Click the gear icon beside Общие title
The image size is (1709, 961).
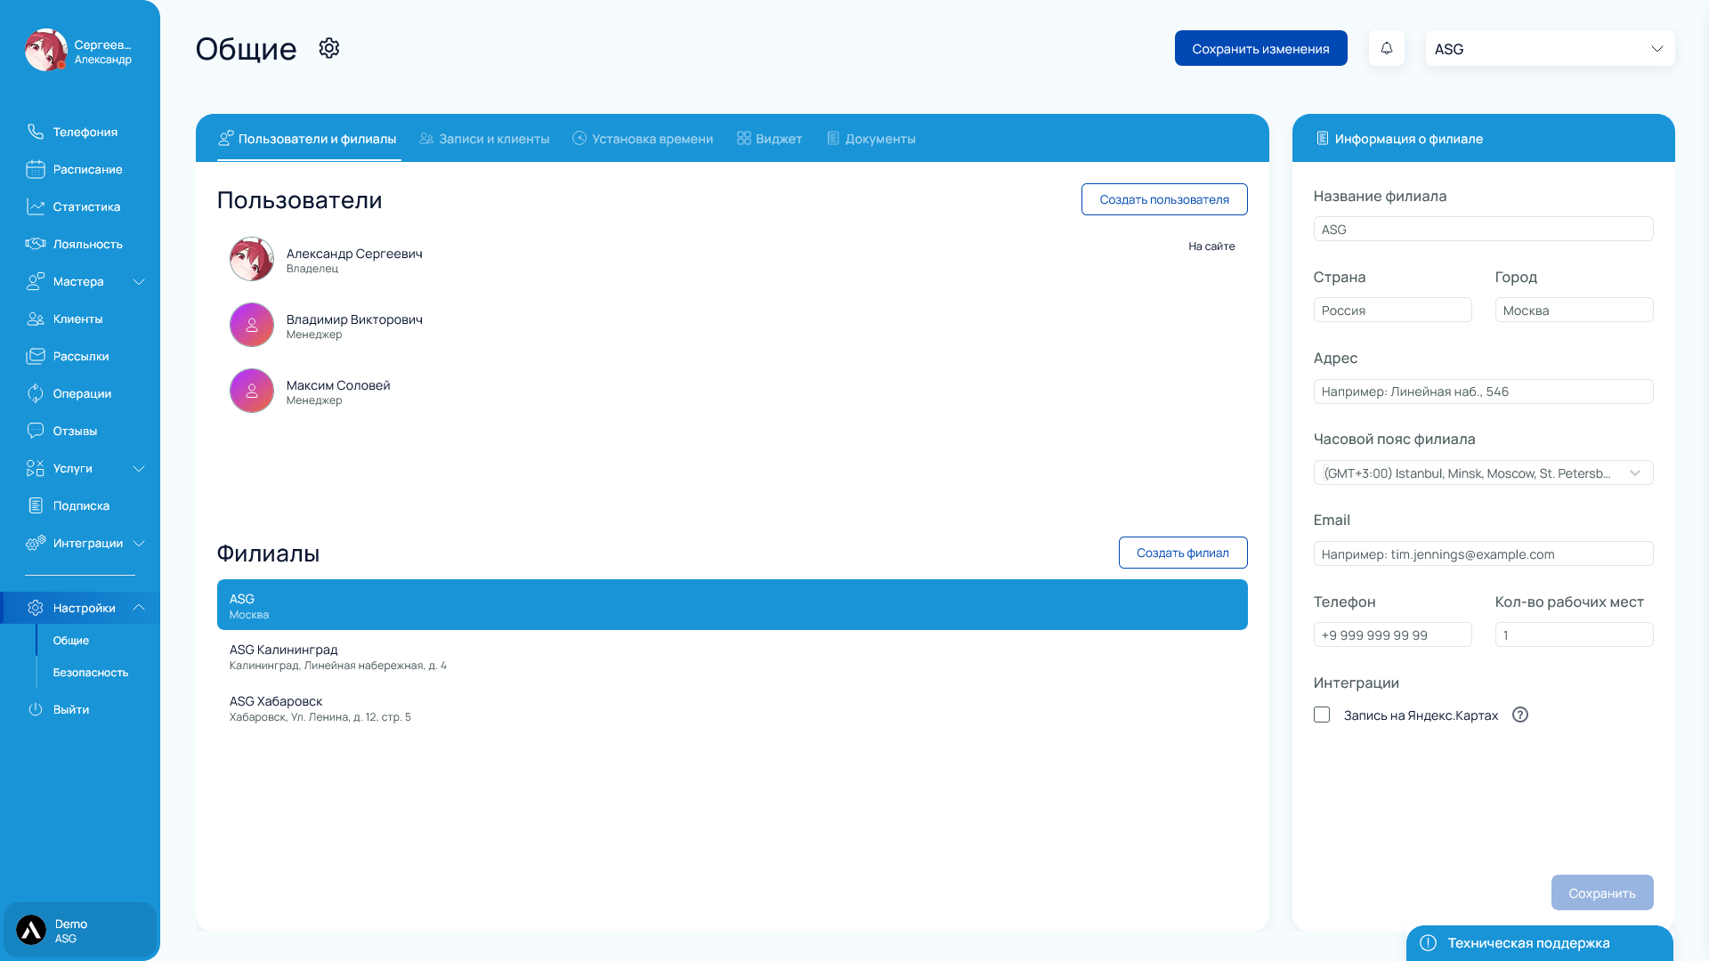(x=329, y=48)
